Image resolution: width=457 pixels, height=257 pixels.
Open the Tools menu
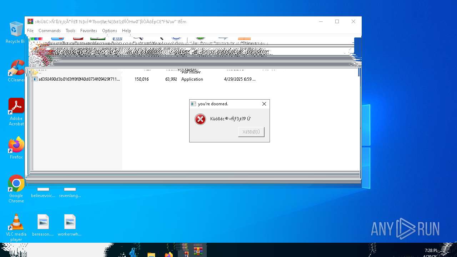pyautogui.click(x=70, y=31)
